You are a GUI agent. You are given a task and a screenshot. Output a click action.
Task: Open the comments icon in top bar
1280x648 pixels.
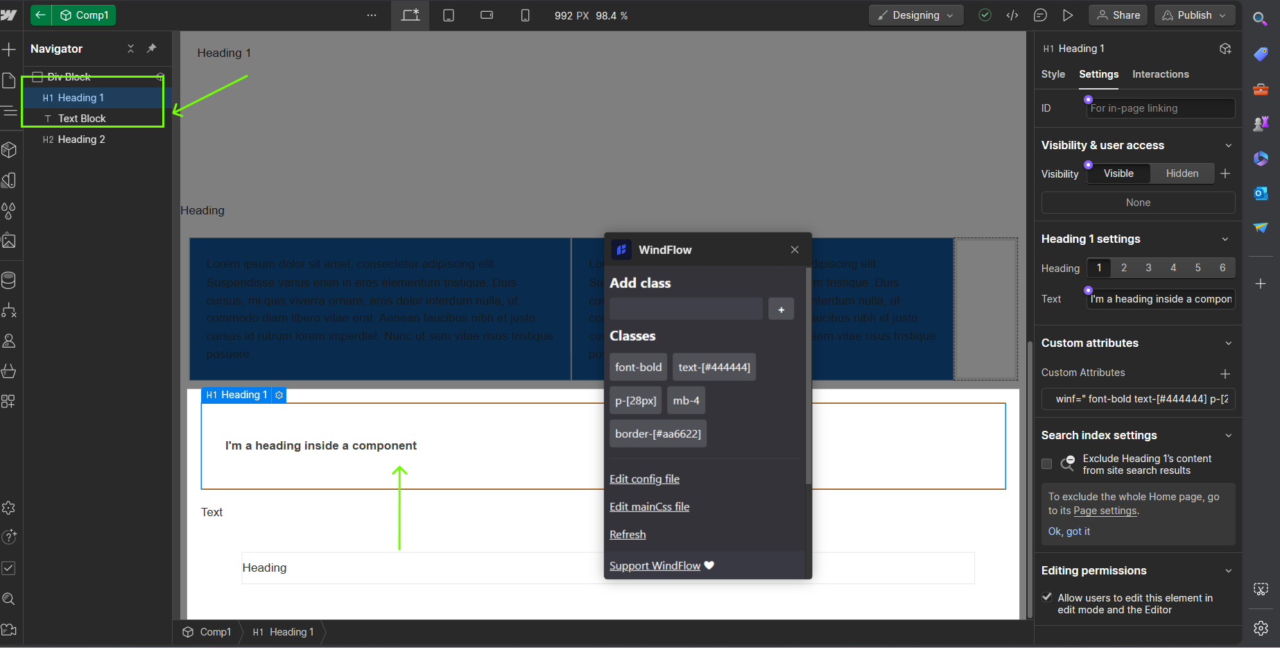[1040, 15]
